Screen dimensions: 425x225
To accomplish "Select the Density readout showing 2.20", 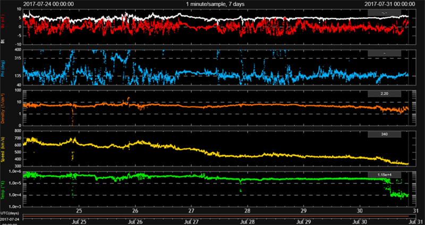I will (x=385, y=94).
